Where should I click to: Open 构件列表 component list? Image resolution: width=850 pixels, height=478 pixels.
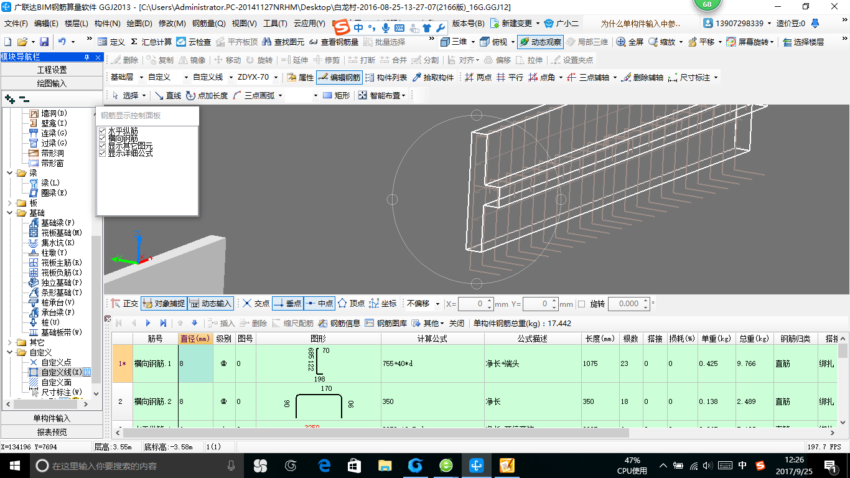pos(386,78)
